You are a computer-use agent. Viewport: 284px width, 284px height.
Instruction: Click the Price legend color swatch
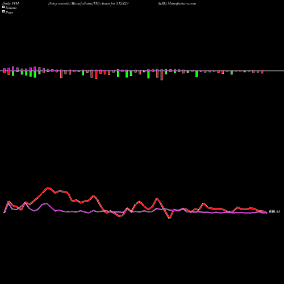pyautogui.click(x=3, y=12)
